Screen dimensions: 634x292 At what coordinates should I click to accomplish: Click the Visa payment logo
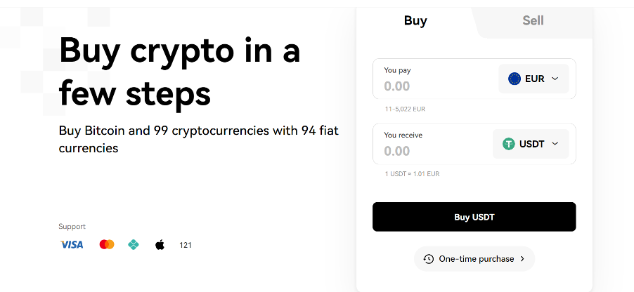(x=72, y=245)
